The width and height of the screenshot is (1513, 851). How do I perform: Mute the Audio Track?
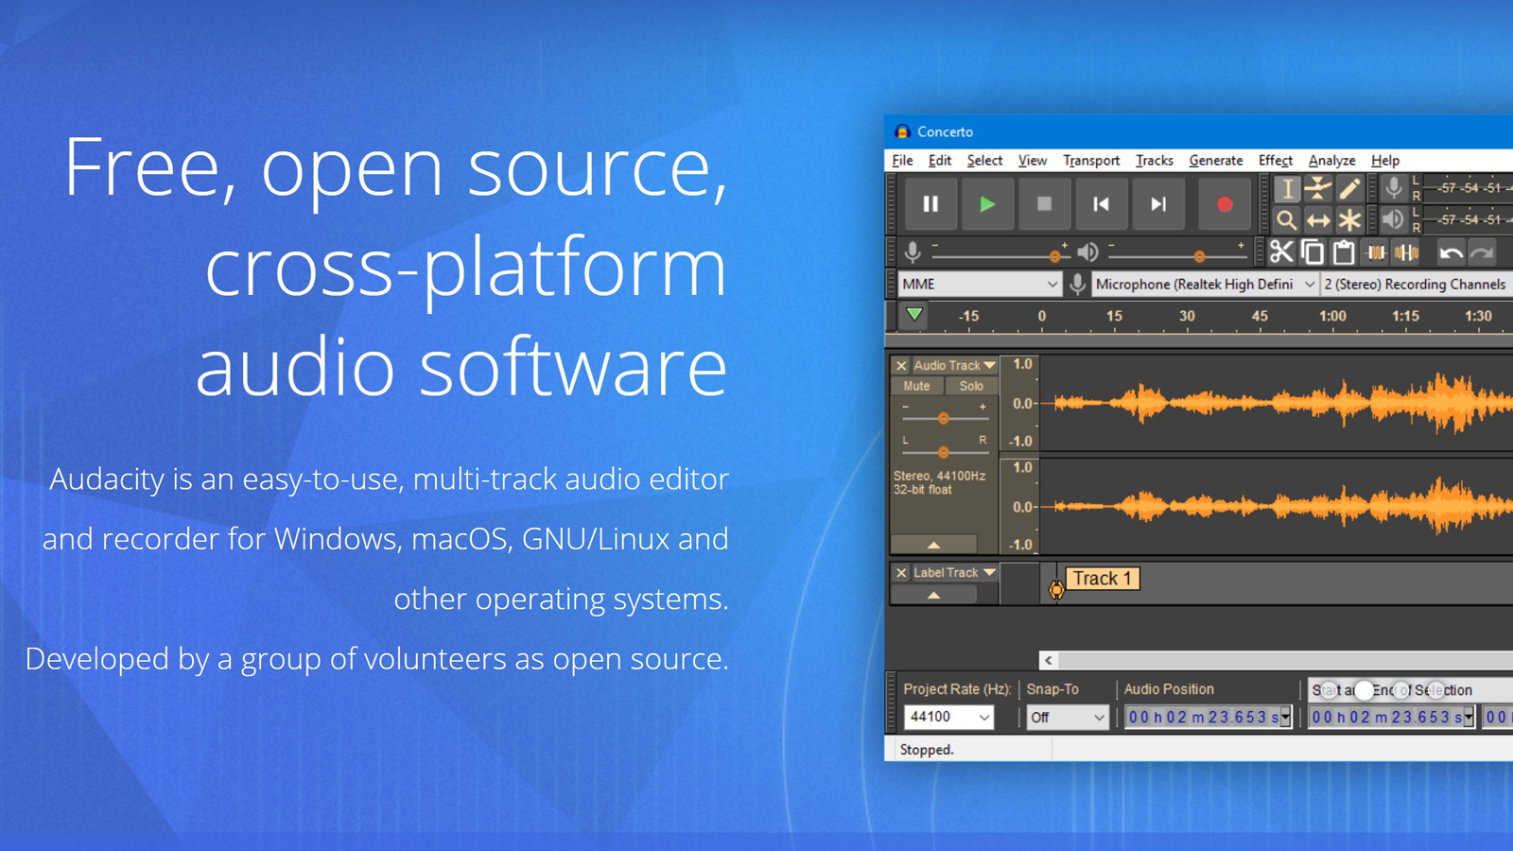[x=916, y=386]
